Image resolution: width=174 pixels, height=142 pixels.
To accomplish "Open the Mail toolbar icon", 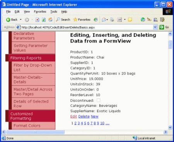I will [104, 20].
